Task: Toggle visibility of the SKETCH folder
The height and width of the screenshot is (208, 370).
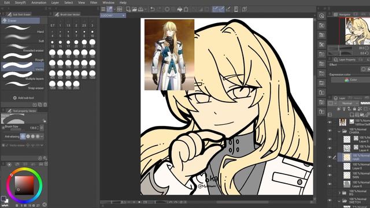Action: [330, 200]
